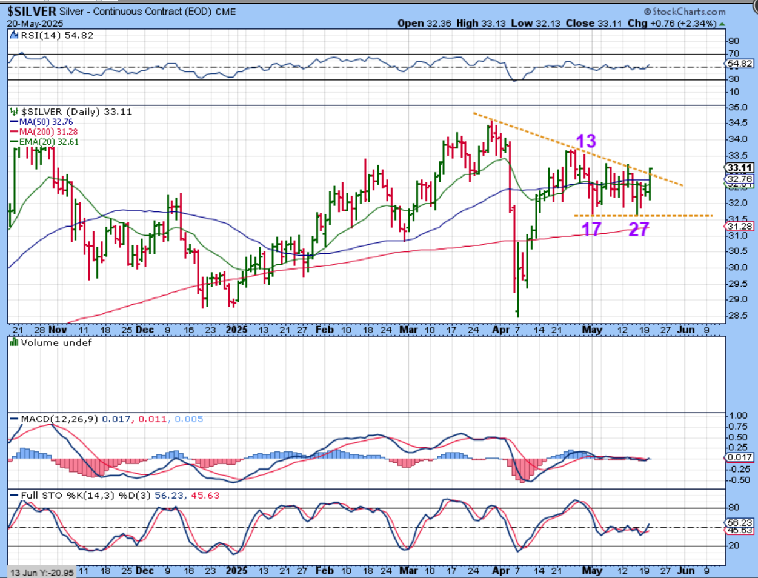Viewport: 758px width, 578px height.
Task: Click the Volume panel bar-chart icon
Action: click(x=14, y=343)
